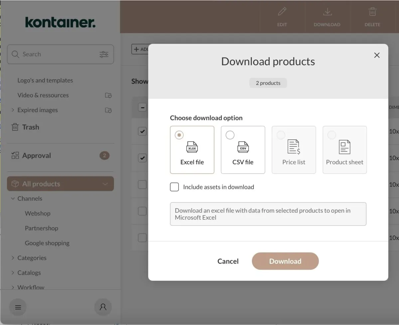
Task: Click the CSV file icon
Action: [x=243, y=147]
